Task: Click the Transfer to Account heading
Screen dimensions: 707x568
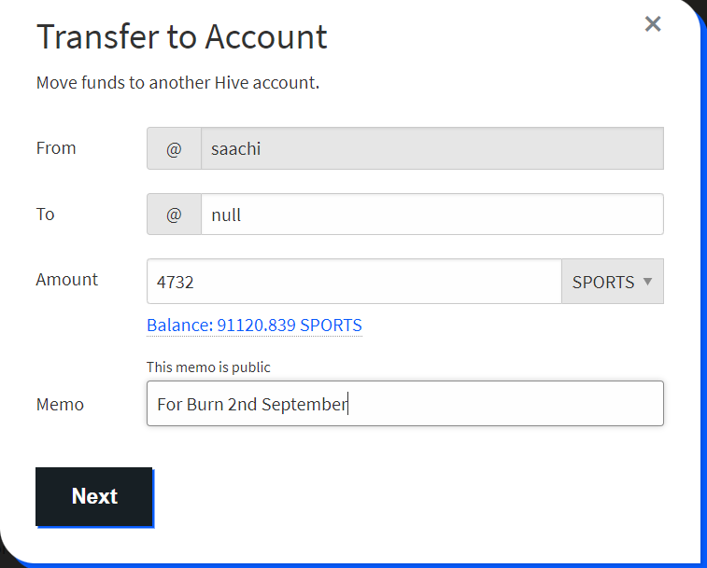Action: pos(182,36)
